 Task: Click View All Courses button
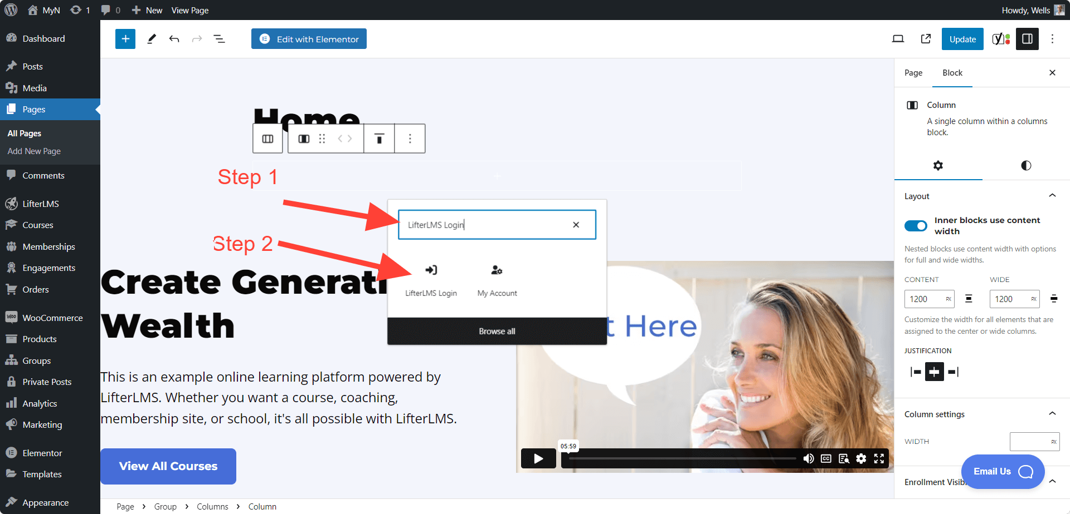168,466
